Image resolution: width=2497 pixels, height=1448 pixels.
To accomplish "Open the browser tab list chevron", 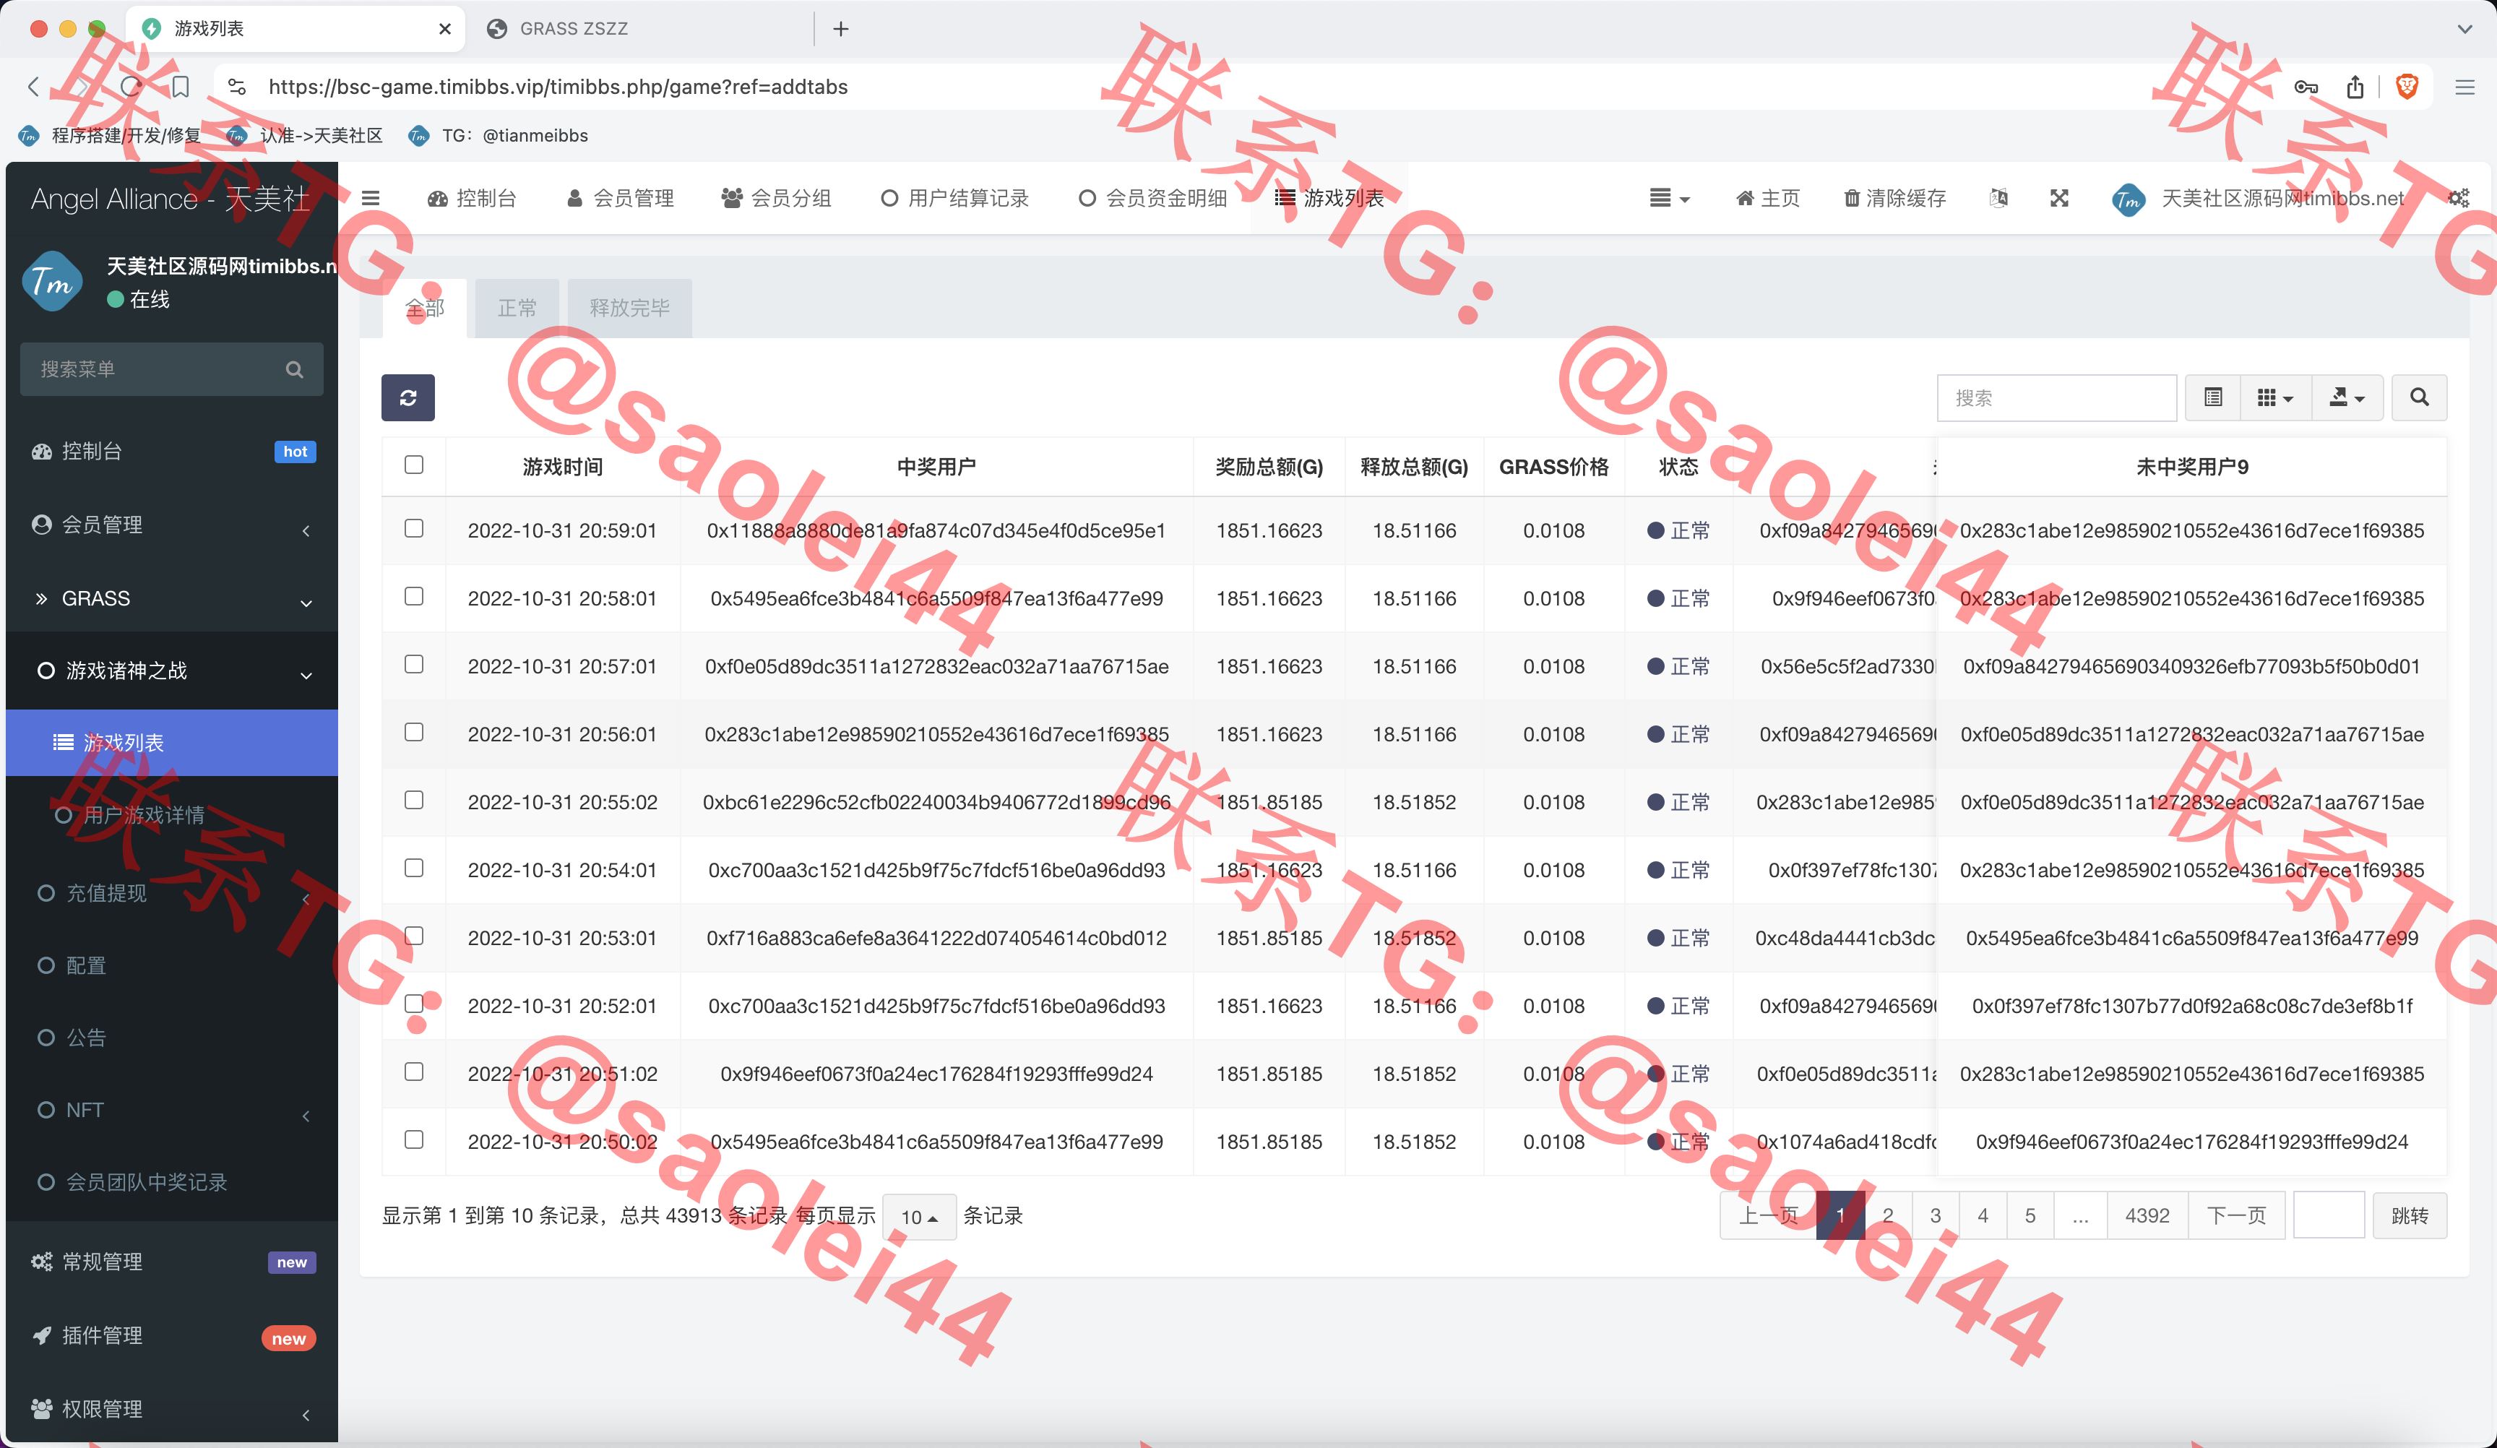I will tap(2464, 29).
